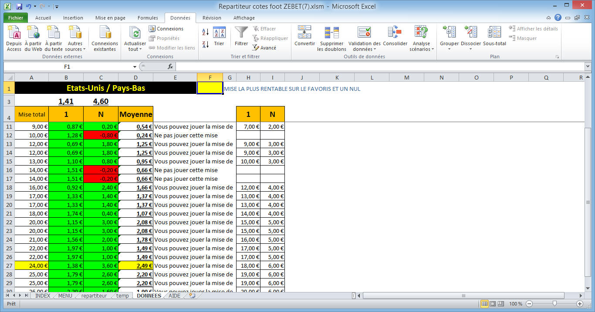Select the INDEX sheet tab

click(43, 295)
